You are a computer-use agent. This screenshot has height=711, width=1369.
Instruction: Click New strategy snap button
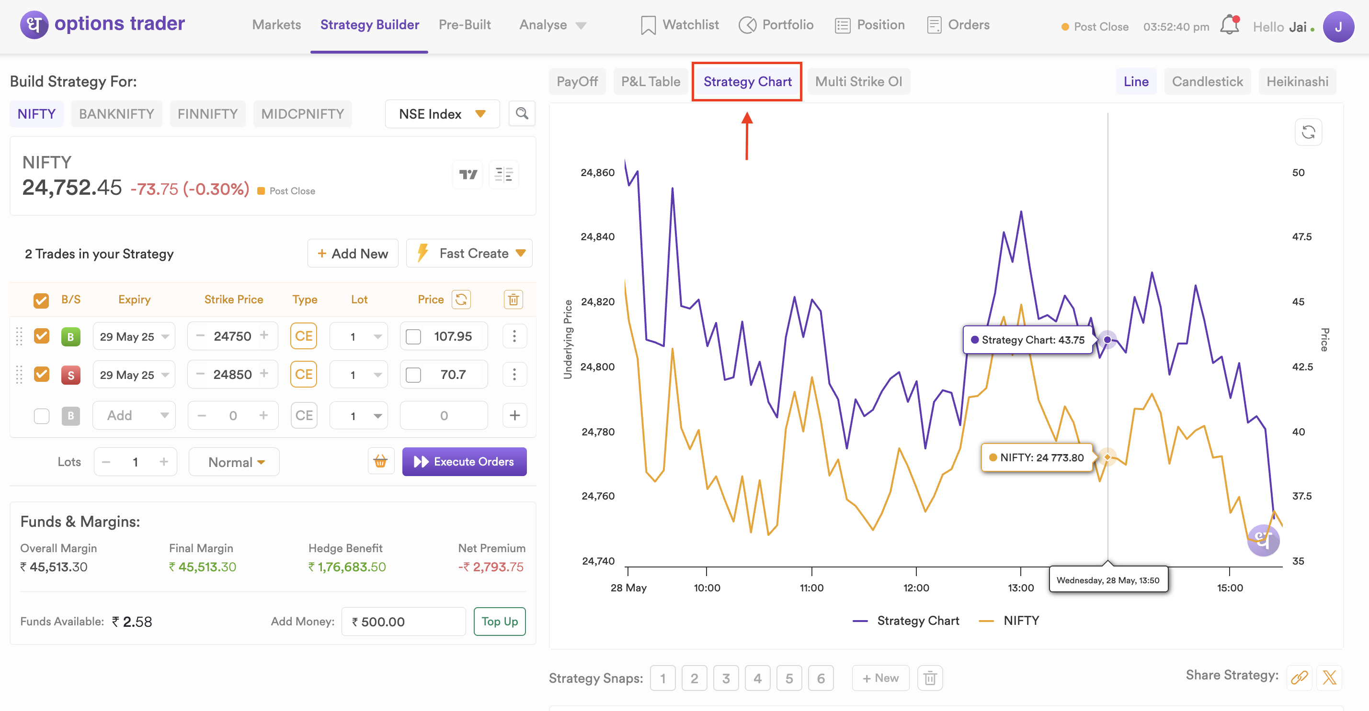(880, 678)
